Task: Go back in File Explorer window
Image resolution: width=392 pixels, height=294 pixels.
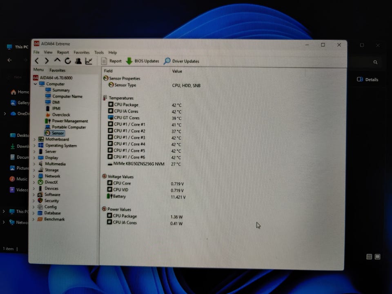Action: pos(10,60)
